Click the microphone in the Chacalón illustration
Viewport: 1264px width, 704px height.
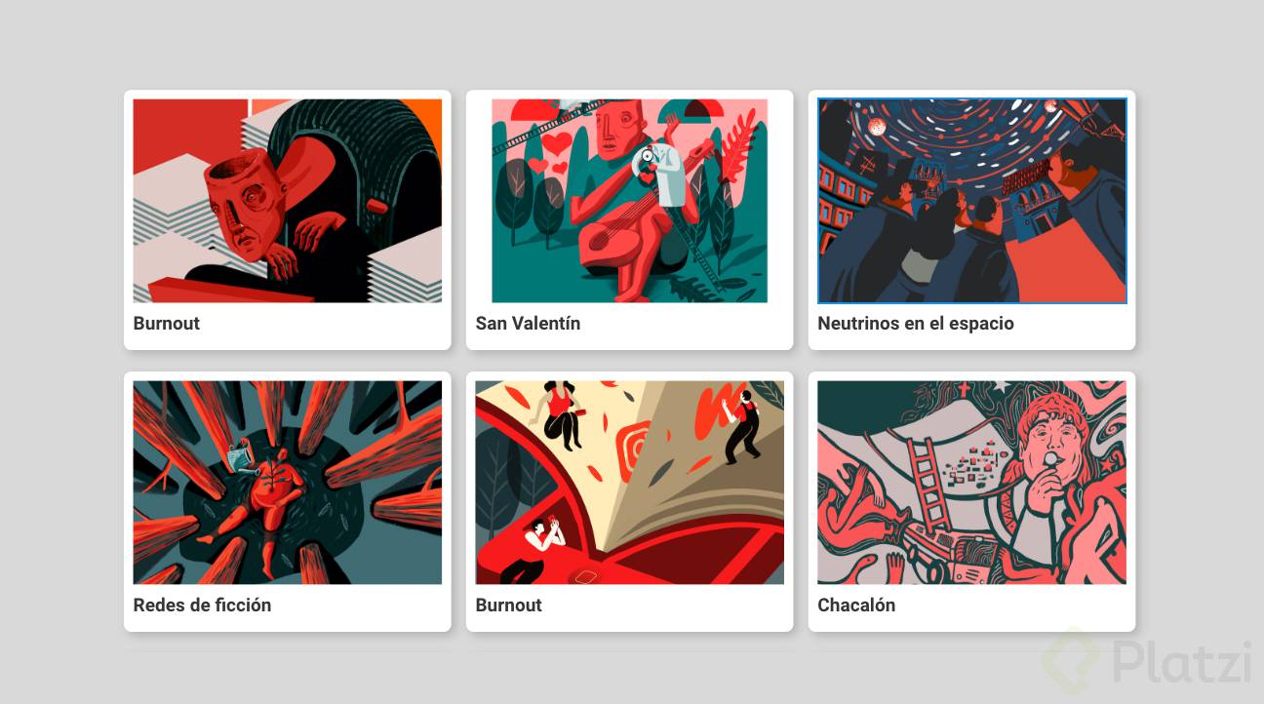tap(1050, 460)
